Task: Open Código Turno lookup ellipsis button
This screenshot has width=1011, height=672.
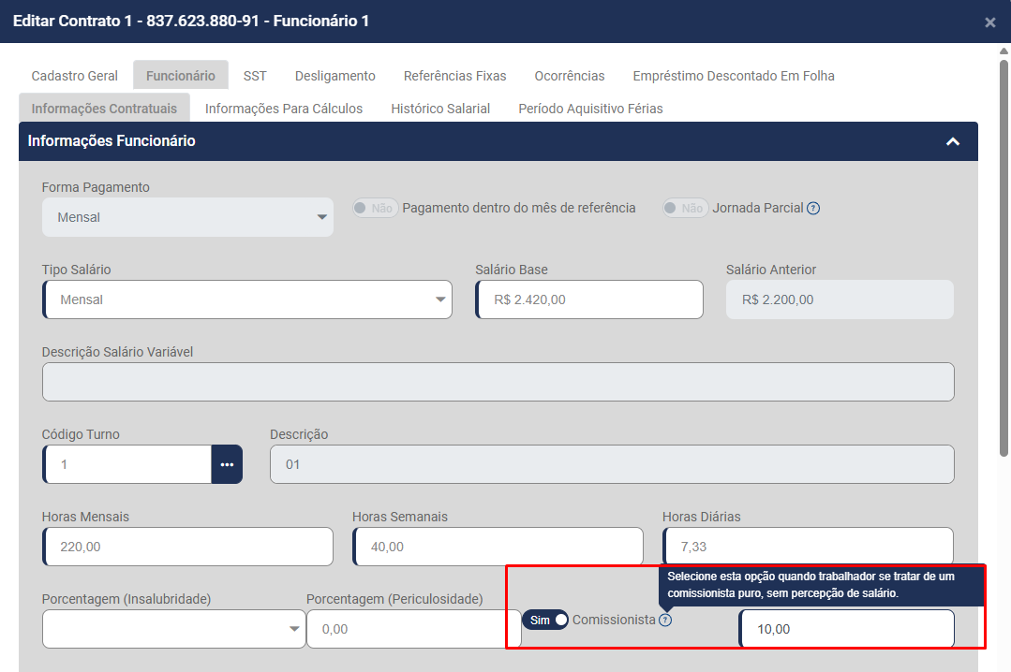Action: 227,464
